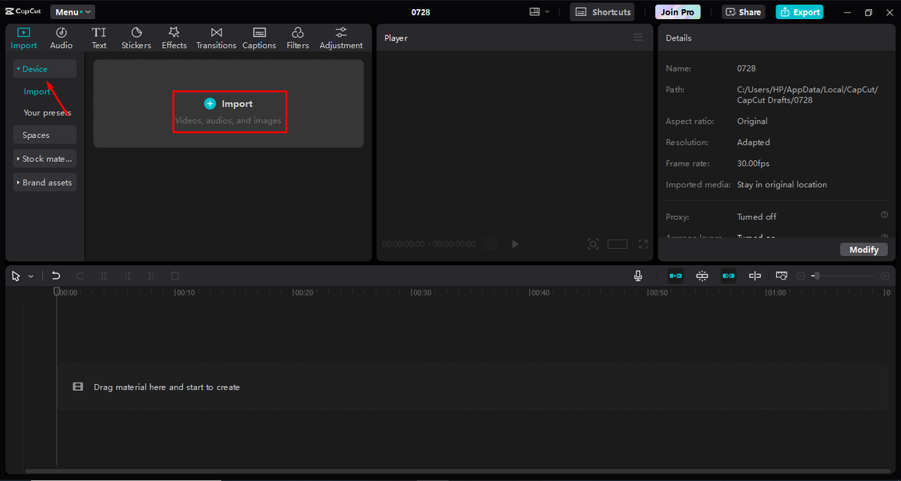
Task: Click the Proxy help icon
Action: tap(884, 215)
